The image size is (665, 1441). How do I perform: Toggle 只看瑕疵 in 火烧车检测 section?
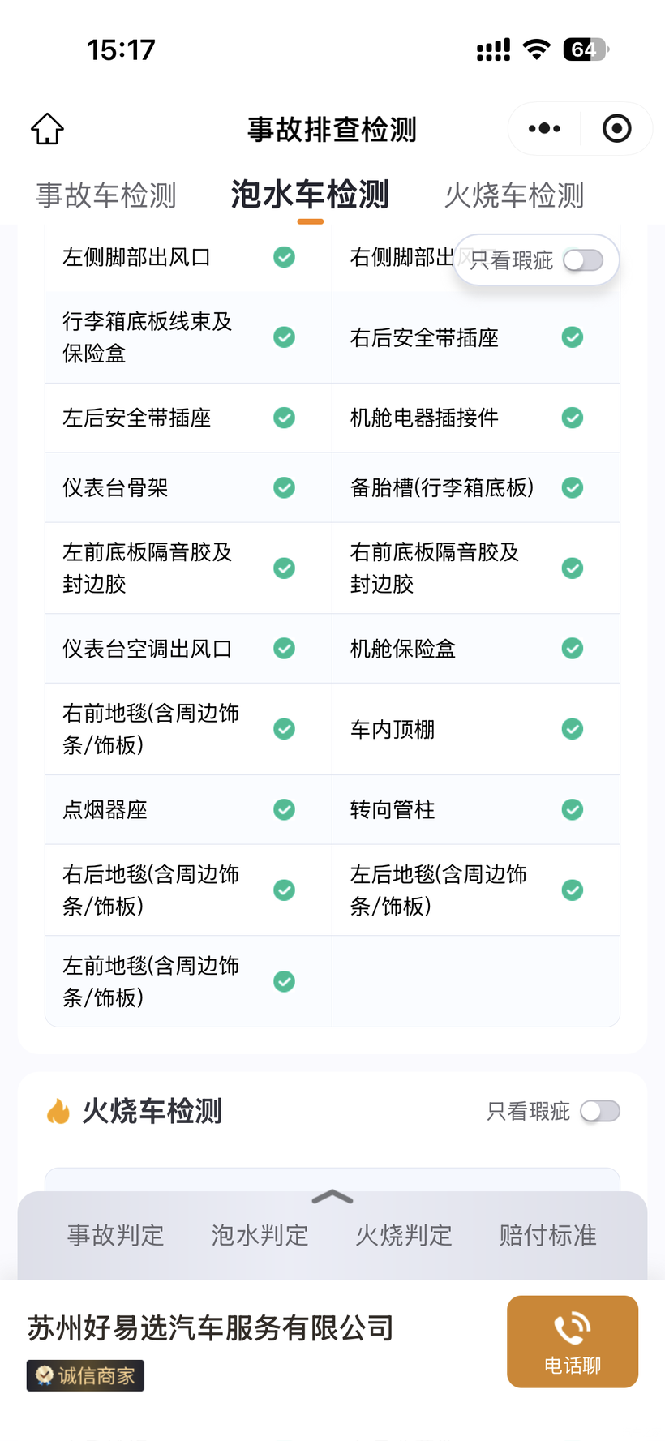(600, 1111)
